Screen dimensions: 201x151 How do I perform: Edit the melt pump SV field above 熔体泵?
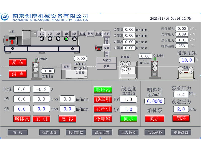[22, 109]
